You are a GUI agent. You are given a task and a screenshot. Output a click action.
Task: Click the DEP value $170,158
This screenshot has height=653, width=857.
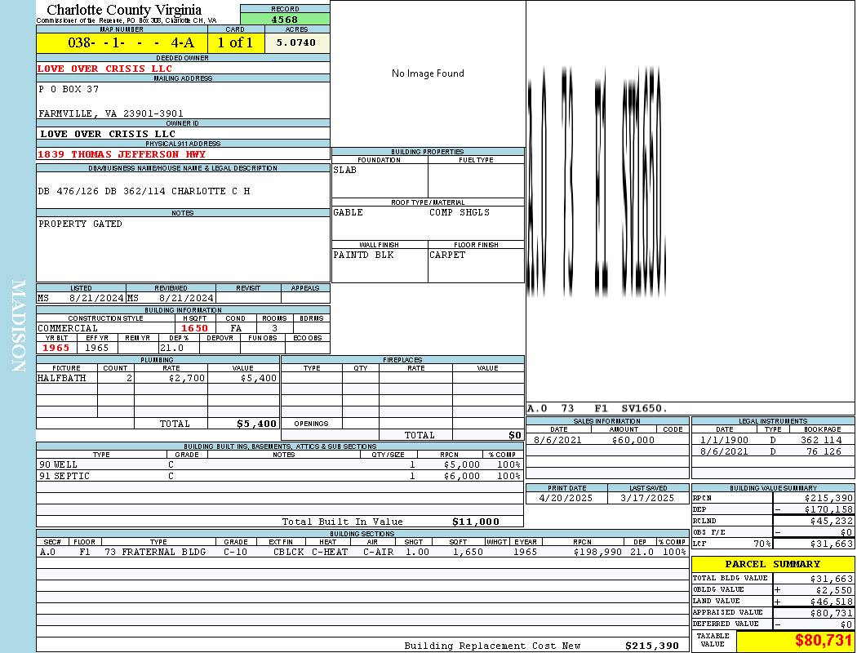point(828,510)
